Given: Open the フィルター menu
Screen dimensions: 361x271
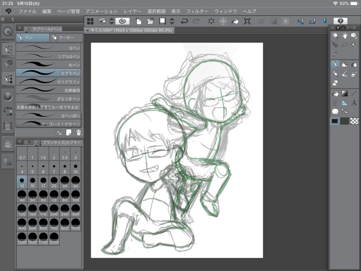Looking at the screenshot, I should point(197,11).
